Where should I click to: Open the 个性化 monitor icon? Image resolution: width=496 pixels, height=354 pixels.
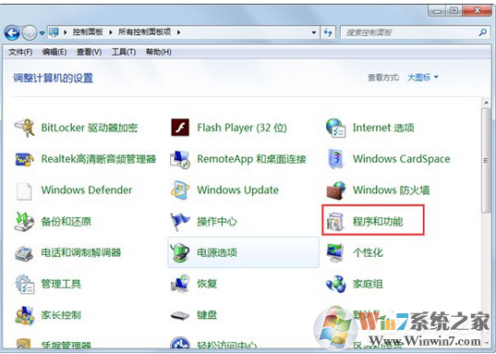pos(335,252)
